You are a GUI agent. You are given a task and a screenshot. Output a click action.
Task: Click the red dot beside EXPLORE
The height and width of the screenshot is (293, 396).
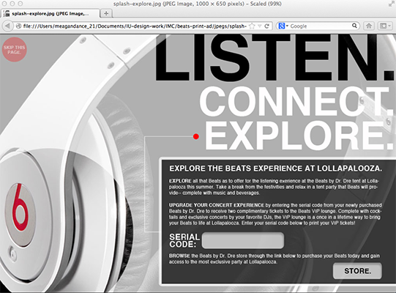click(x=196, y=136)
